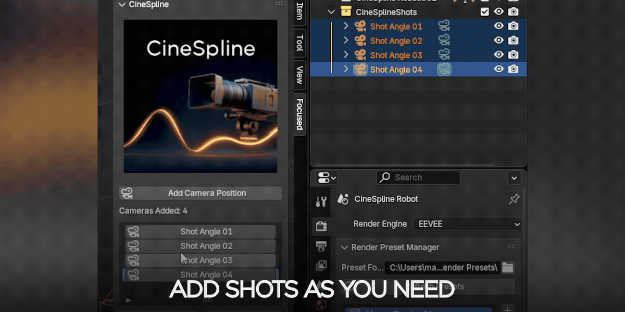625x312 pixels.
Task: Collapse the Render Preset Manager section
Action: click(x=344, y=247)
